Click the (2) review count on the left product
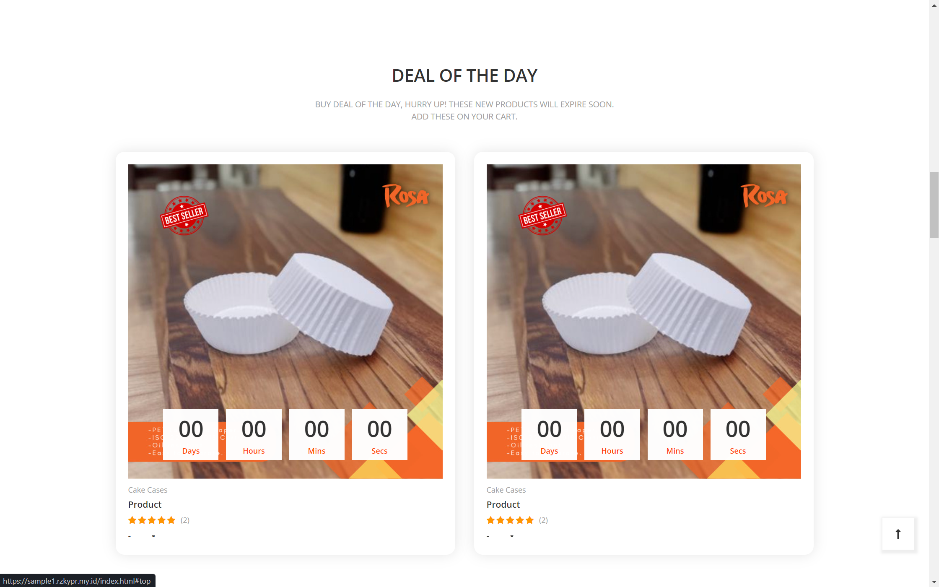Screen dimensions: 939x587 (185, 520)
